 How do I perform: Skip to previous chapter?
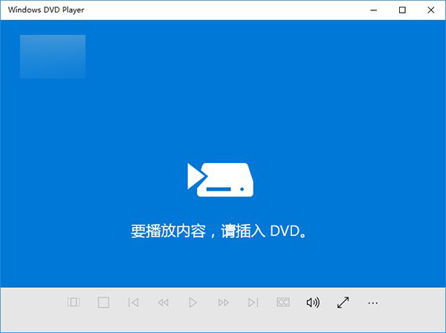coord(133,303)
